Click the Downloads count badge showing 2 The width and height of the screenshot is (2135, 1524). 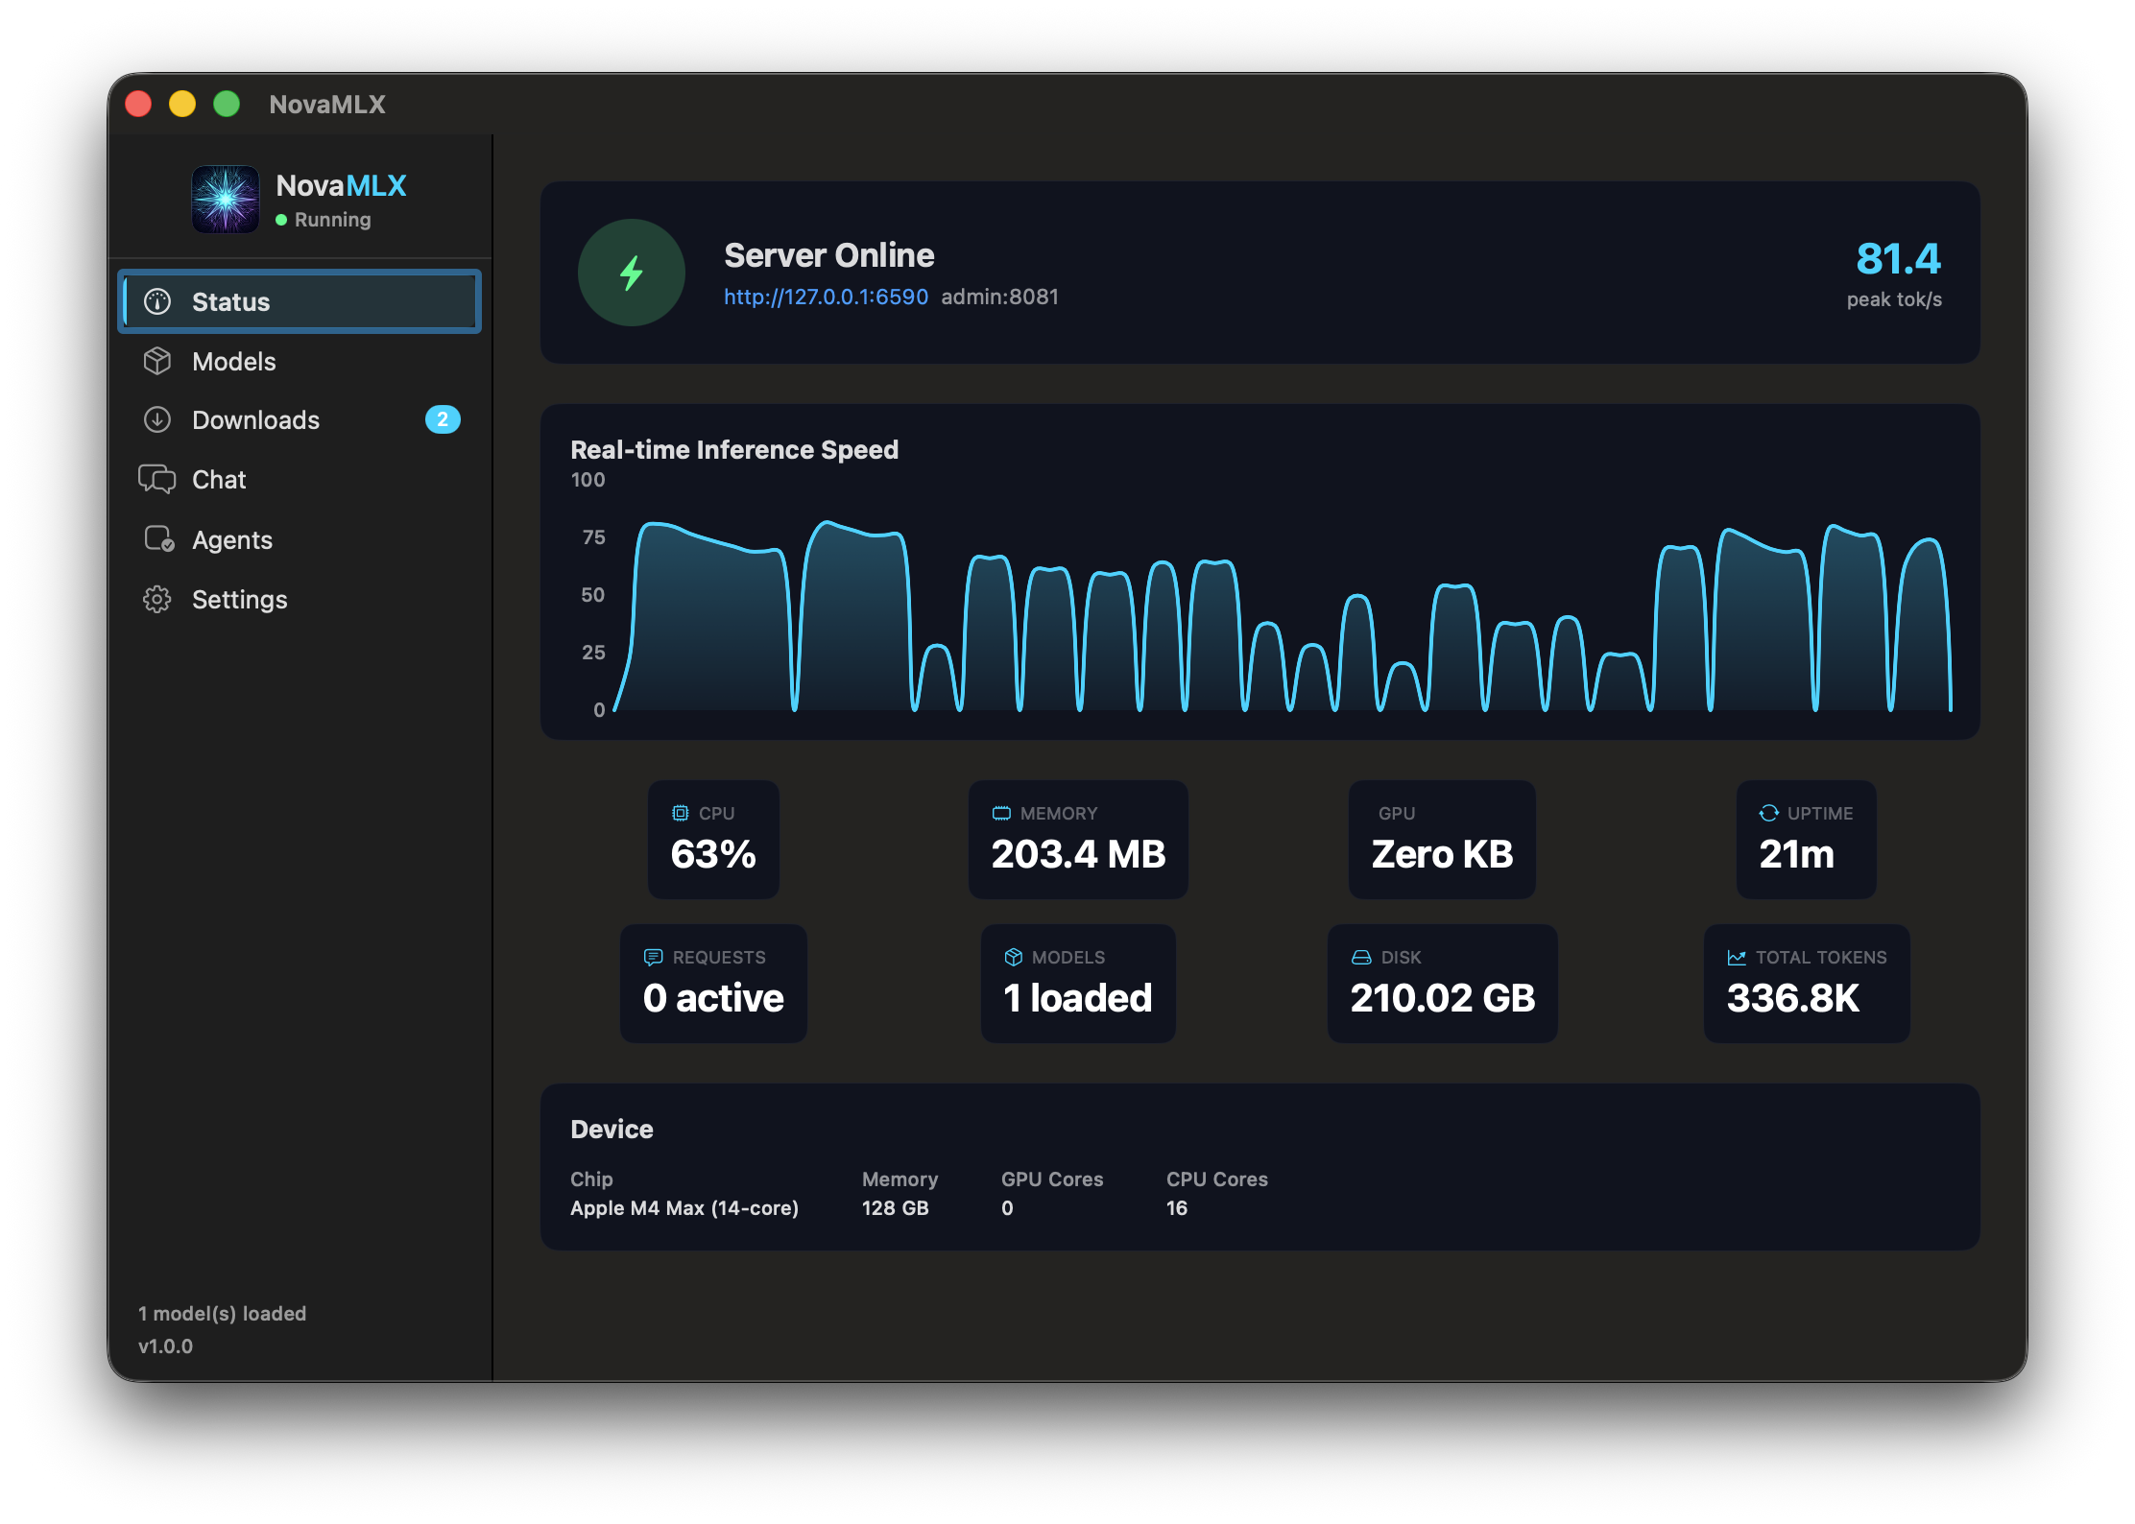point(443,419)
